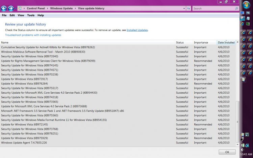Click the Forward navigation arrow button

[x=11, y=8]
